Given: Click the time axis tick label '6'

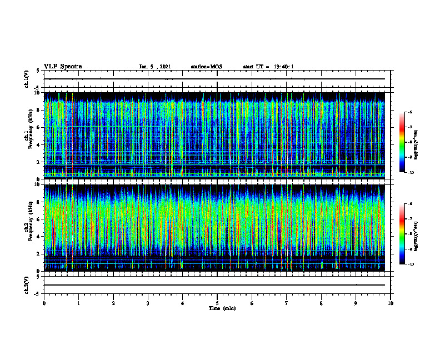Looking at the screenshot, I should pyautogui.click(x=252, y=303).
